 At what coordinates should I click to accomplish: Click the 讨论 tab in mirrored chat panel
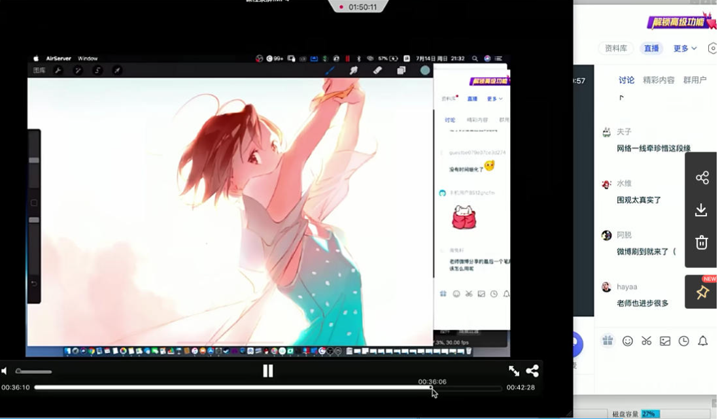[x=450, y=120]
